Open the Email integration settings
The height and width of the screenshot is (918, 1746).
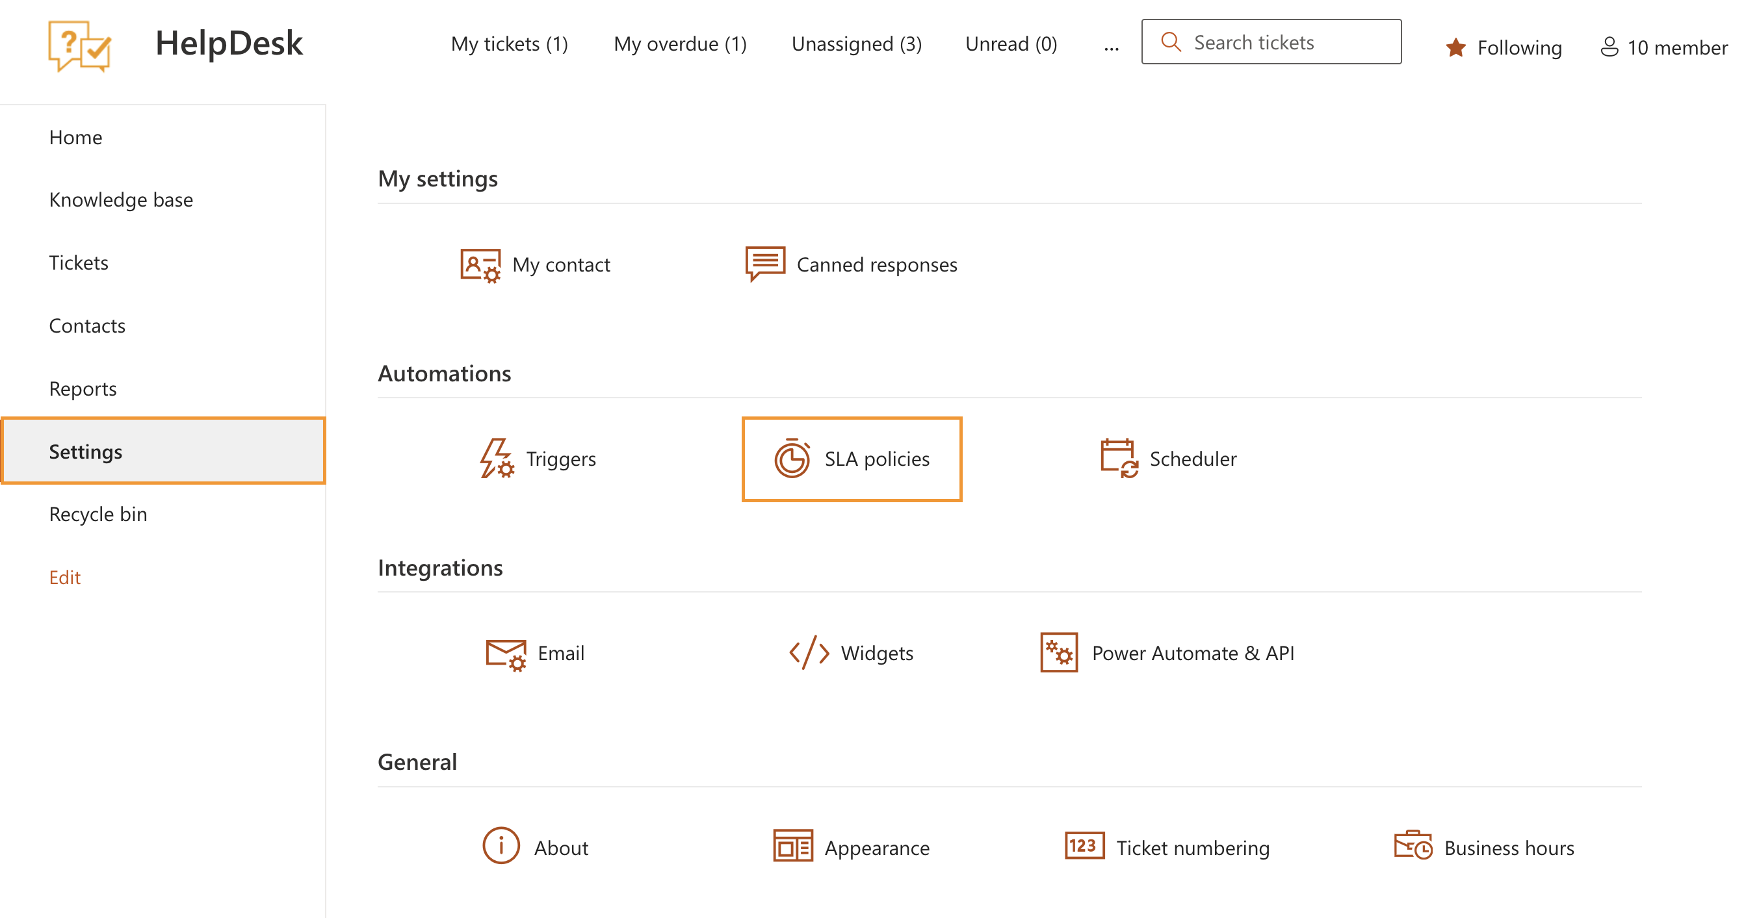534,652
